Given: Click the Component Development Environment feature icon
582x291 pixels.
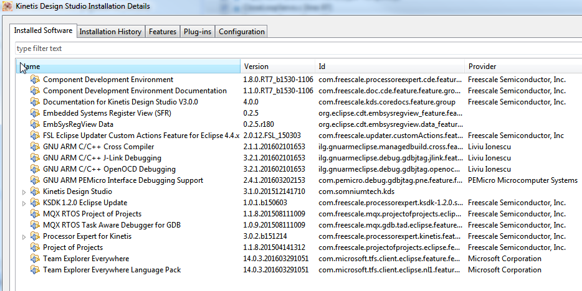Looking at the screenshot, I should (35, 80).
